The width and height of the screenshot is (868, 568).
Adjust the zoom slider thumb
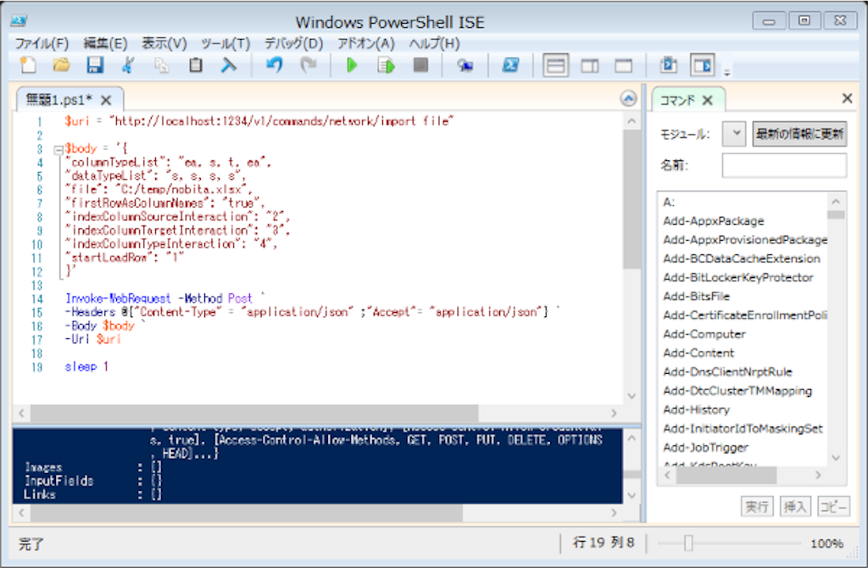pos(688,543)
